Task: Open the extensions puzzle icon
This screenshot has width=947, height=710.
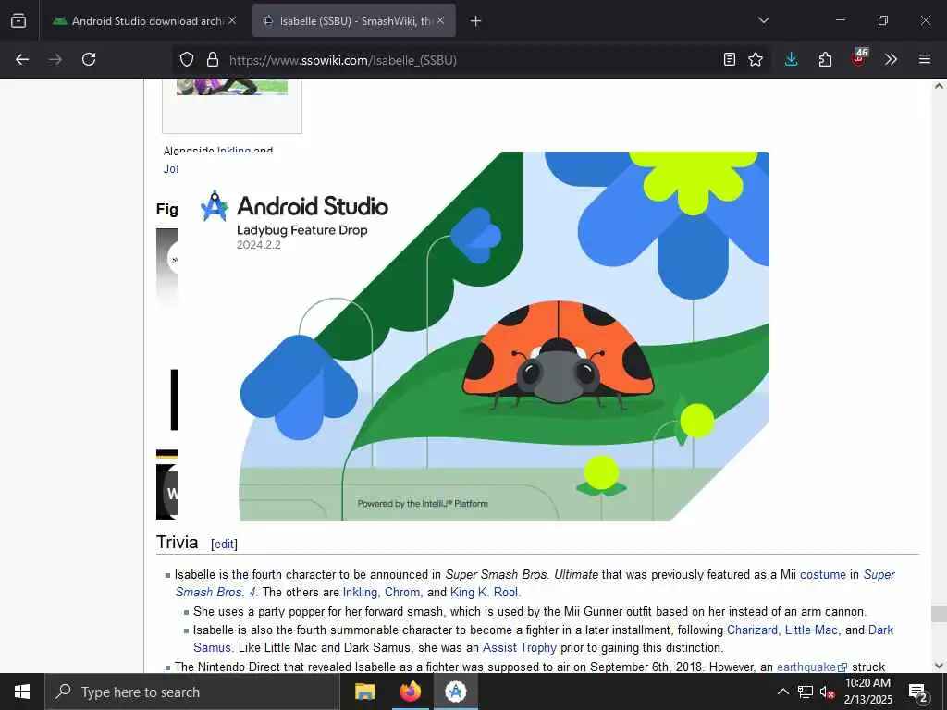Action: [825, 59]
